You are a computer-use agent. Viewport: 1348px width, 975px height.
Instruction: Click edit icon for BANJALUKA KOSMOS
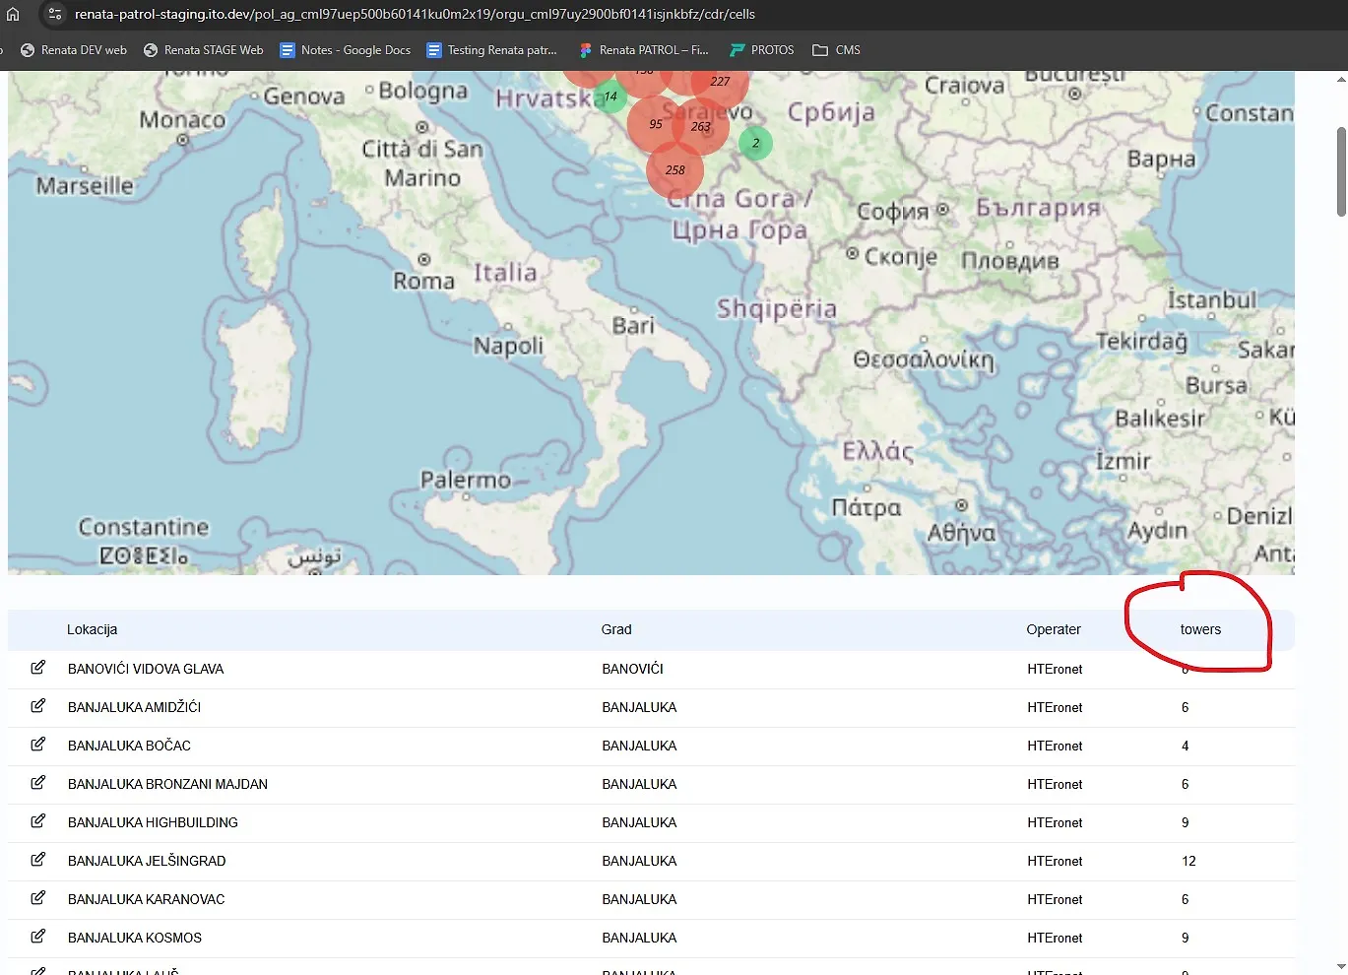click(37, 937)
